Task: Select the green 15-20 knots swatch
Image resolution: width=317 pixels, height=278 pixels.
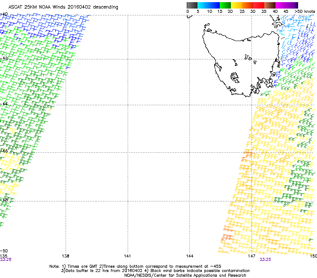Action: click(225, 5)
